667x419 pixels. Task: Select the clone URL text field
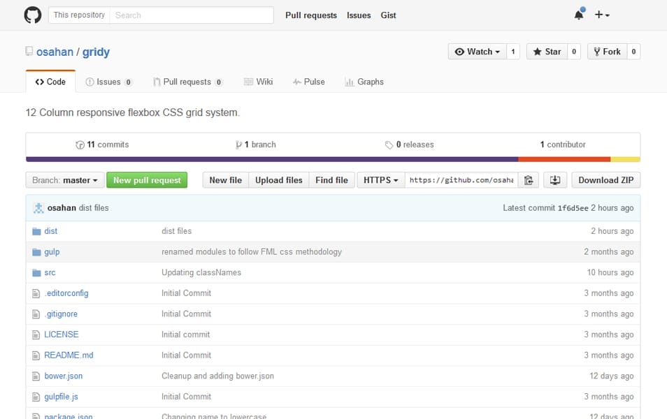[x=461, y=180]
